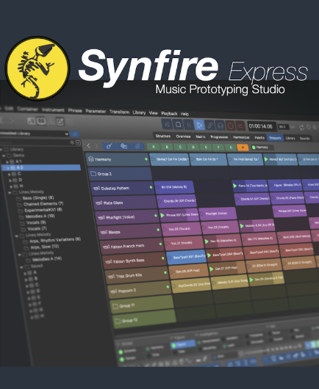
Task: Open the Playback menu
Action: [169, 113]
